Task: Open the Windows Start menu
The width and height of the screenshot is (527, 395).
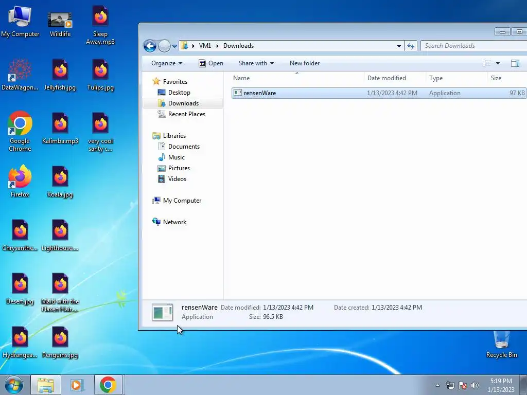Action: pos(14,385)
